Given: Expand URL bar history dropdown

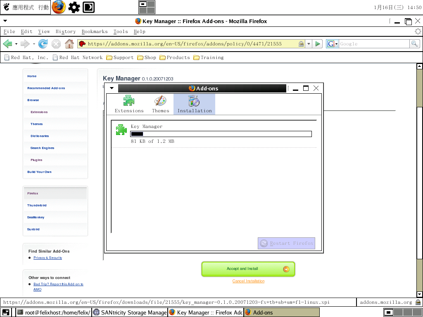Looking at the screenshot, I should tap(309, 44).
